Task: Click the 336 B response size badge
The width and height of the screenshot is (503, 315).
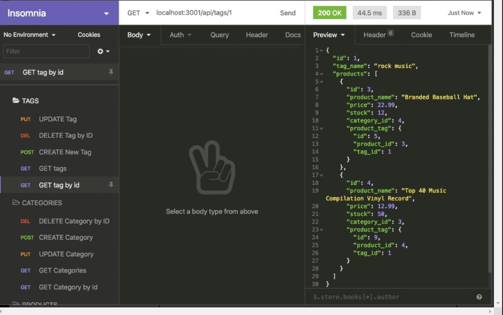Action: 407,13
